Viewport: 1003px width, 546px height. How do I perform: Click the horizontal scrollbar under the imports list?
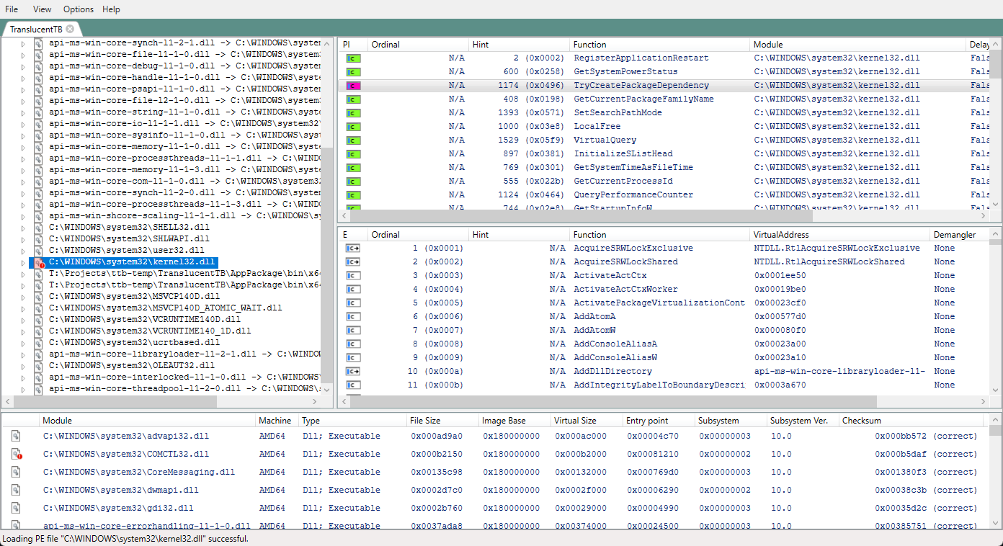pyautogui.click(x=576, y=215)
